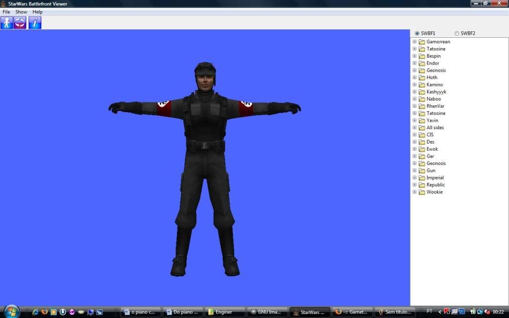Image resolution: width=509 pixels, height=318 pixels.
Task: Select the SWBF1 radio button
Action: click(417, 33)
